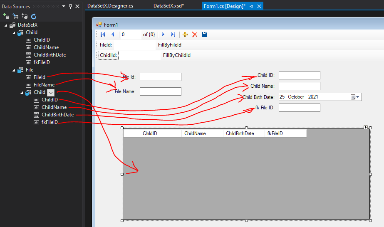The height and width of the screenshot is (227, 384).
Task: Open the DataGridView smart tag arrow
Action: coord(366,127)
